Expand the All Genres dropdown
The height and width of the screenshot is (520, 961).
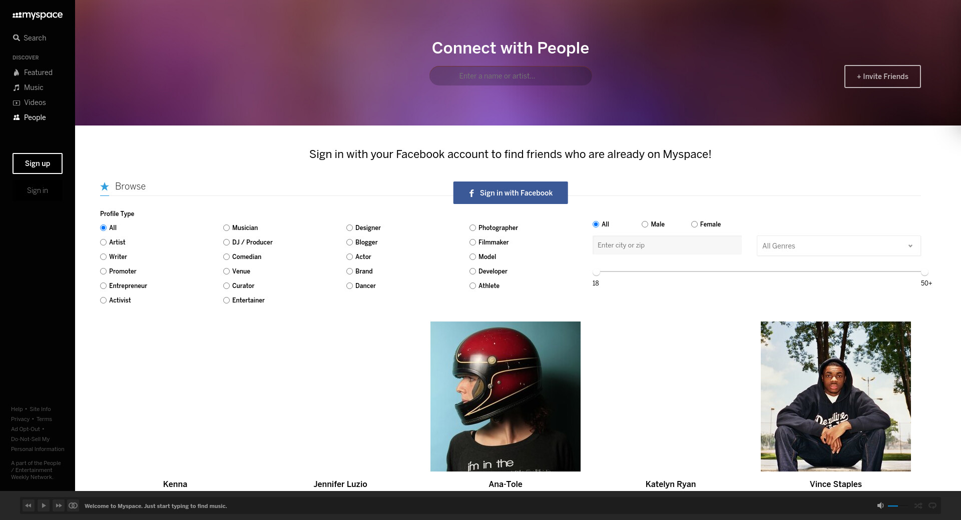pos(838,246)
